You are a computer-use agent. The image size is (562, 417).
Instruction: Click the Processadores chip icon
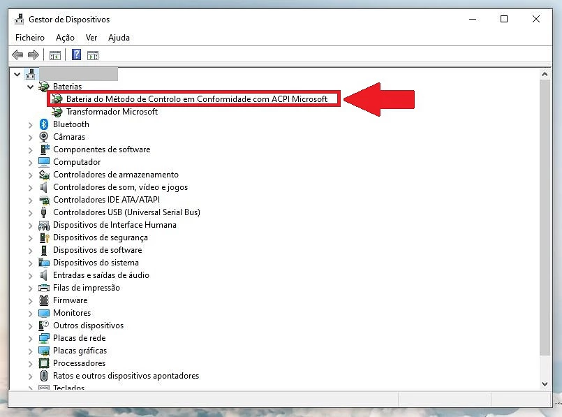[44, 363]
